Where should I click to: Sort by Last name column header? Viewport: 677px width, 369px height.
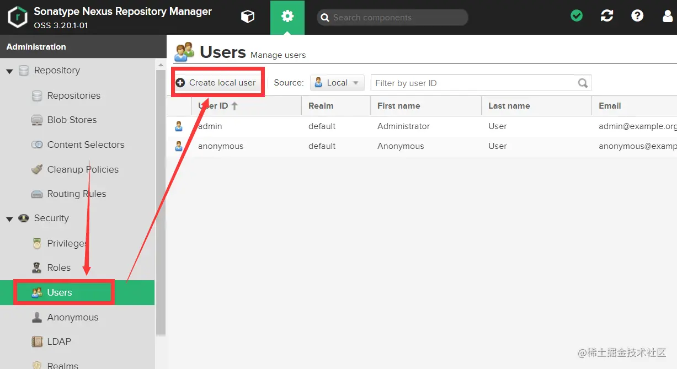pos(536,106)
